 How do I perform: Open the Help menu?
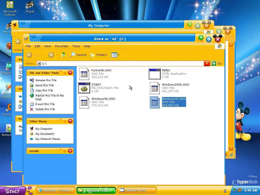pos(87,46)
